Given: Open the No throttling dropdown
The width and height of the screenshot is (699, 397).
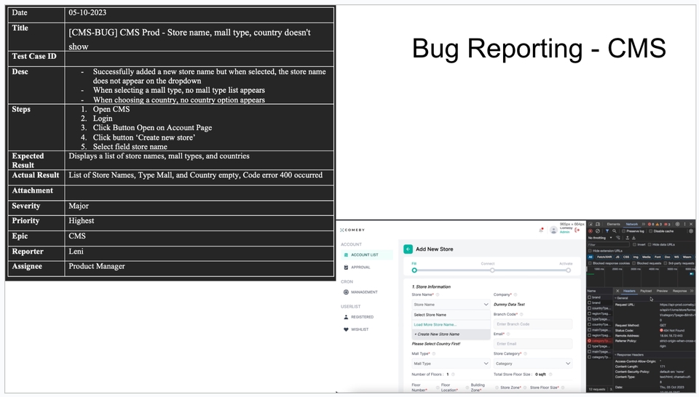Looking at the screenshot, I should (x=600, y=238).
